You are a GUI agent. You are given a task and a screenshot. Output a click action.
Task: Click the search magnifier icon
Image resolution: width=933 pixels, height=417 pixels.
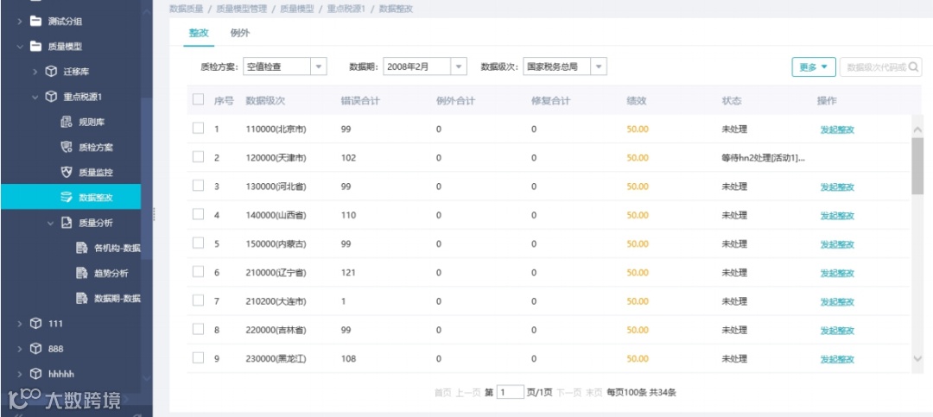pyautogui.click(x=914, y=66)
